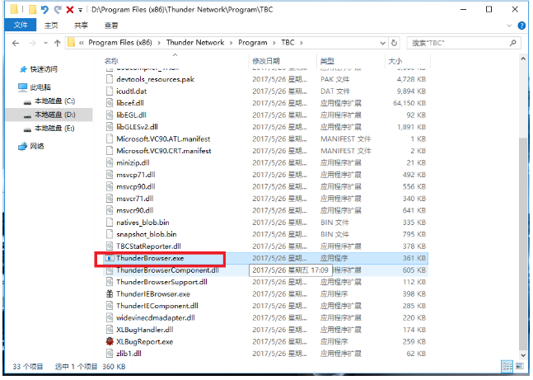Image resolution: width=533 pixels, height=380 pixels.
Task: Click TBC breadcrumb segment
Action: click(x=288, y=43)
